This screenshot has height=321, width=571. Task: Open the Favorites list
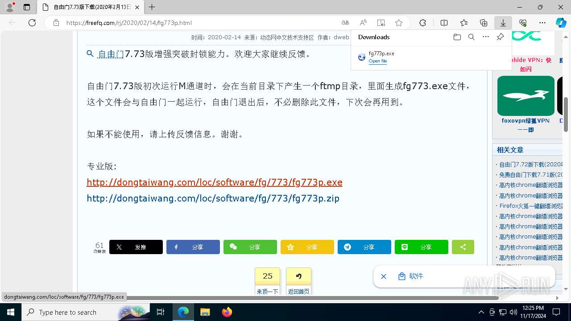tap(464, 23)
